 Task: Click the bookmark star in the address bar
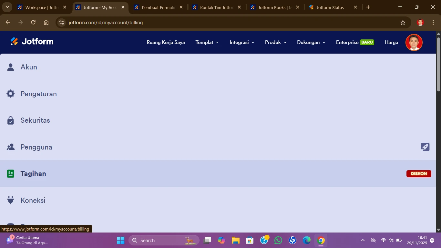402,22
